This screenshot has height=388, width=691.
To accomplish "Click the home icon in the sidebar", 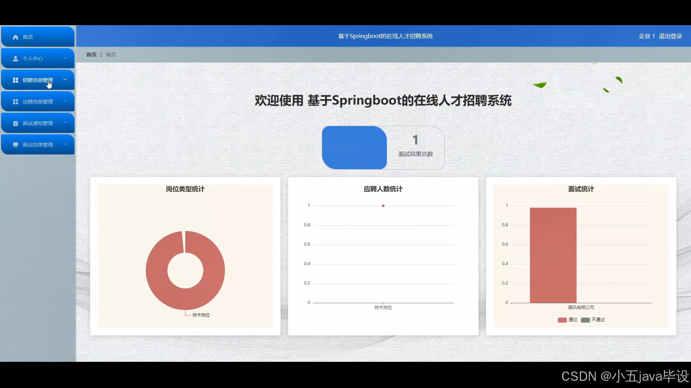I will [15, 37].
